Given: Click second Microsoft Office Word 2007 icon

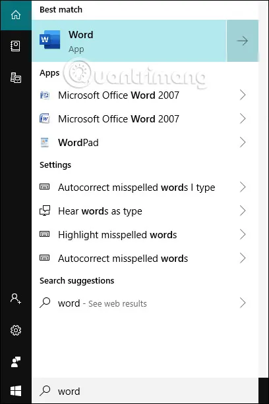Looking at the screenshot, I should pyautogui.click(x=45, y=118).
